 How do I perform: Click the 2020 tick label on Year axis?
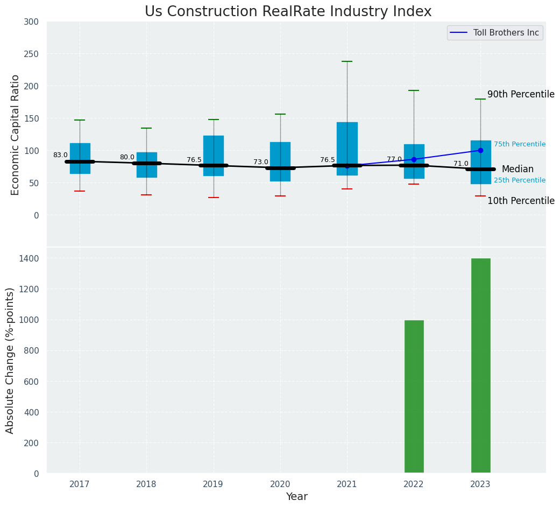(280, 484)
